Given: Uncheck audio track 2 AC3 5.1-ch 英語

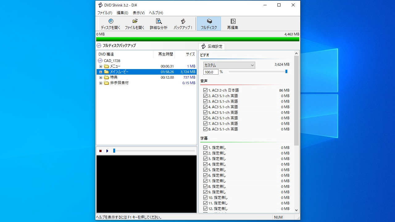Looking at the screenshot, I should pos(205,96).
